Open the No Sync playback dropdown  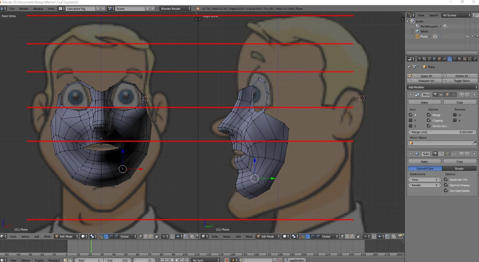pyautogui.click(x=206, y=260)
